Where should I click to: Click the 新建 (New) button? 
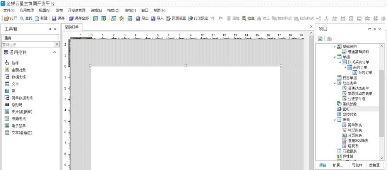pos(41,18)
